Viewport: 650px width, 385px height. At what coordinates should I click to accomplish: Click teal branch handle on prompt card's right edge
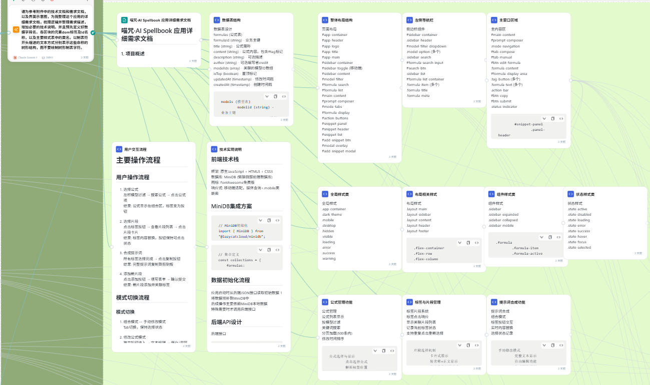point(93,32)
